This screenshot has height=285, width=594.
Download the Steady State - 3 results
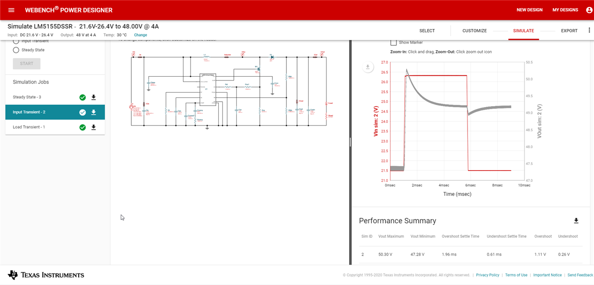(x=94, y=97)
